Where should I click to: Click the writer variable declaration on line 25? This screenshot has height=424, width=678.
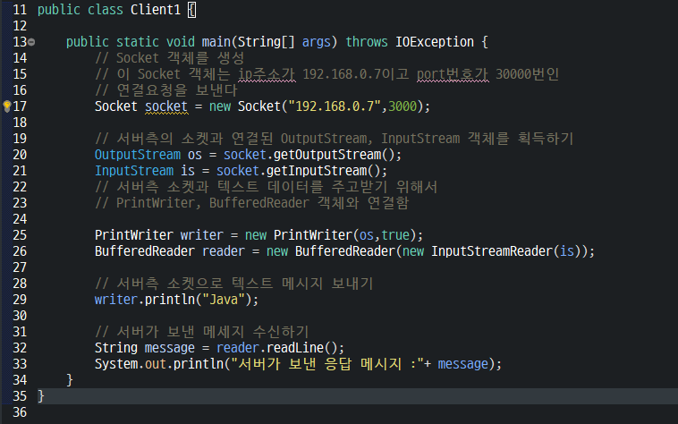pyautogui.click(x=201, y=235)
